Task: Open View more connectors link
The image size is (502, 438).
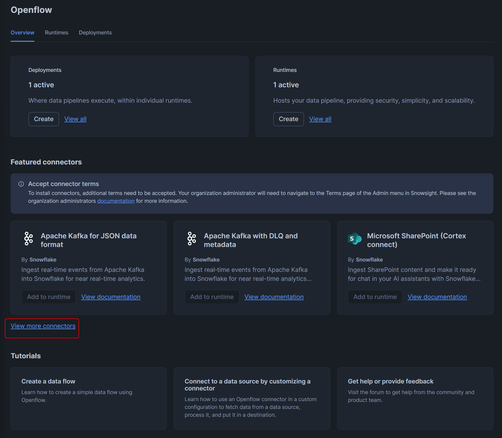Action: pyautogui.click(x=43, y=326)
